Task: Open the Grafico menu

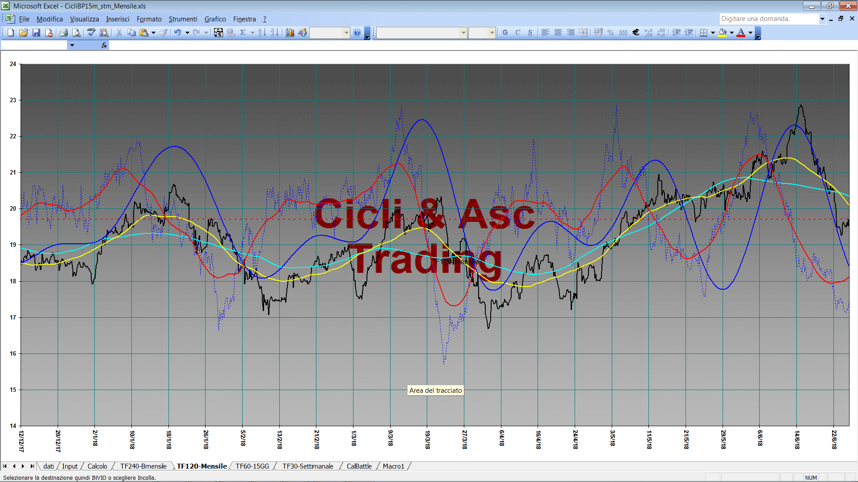Action: pyautogui.click(x=215, y=19)
